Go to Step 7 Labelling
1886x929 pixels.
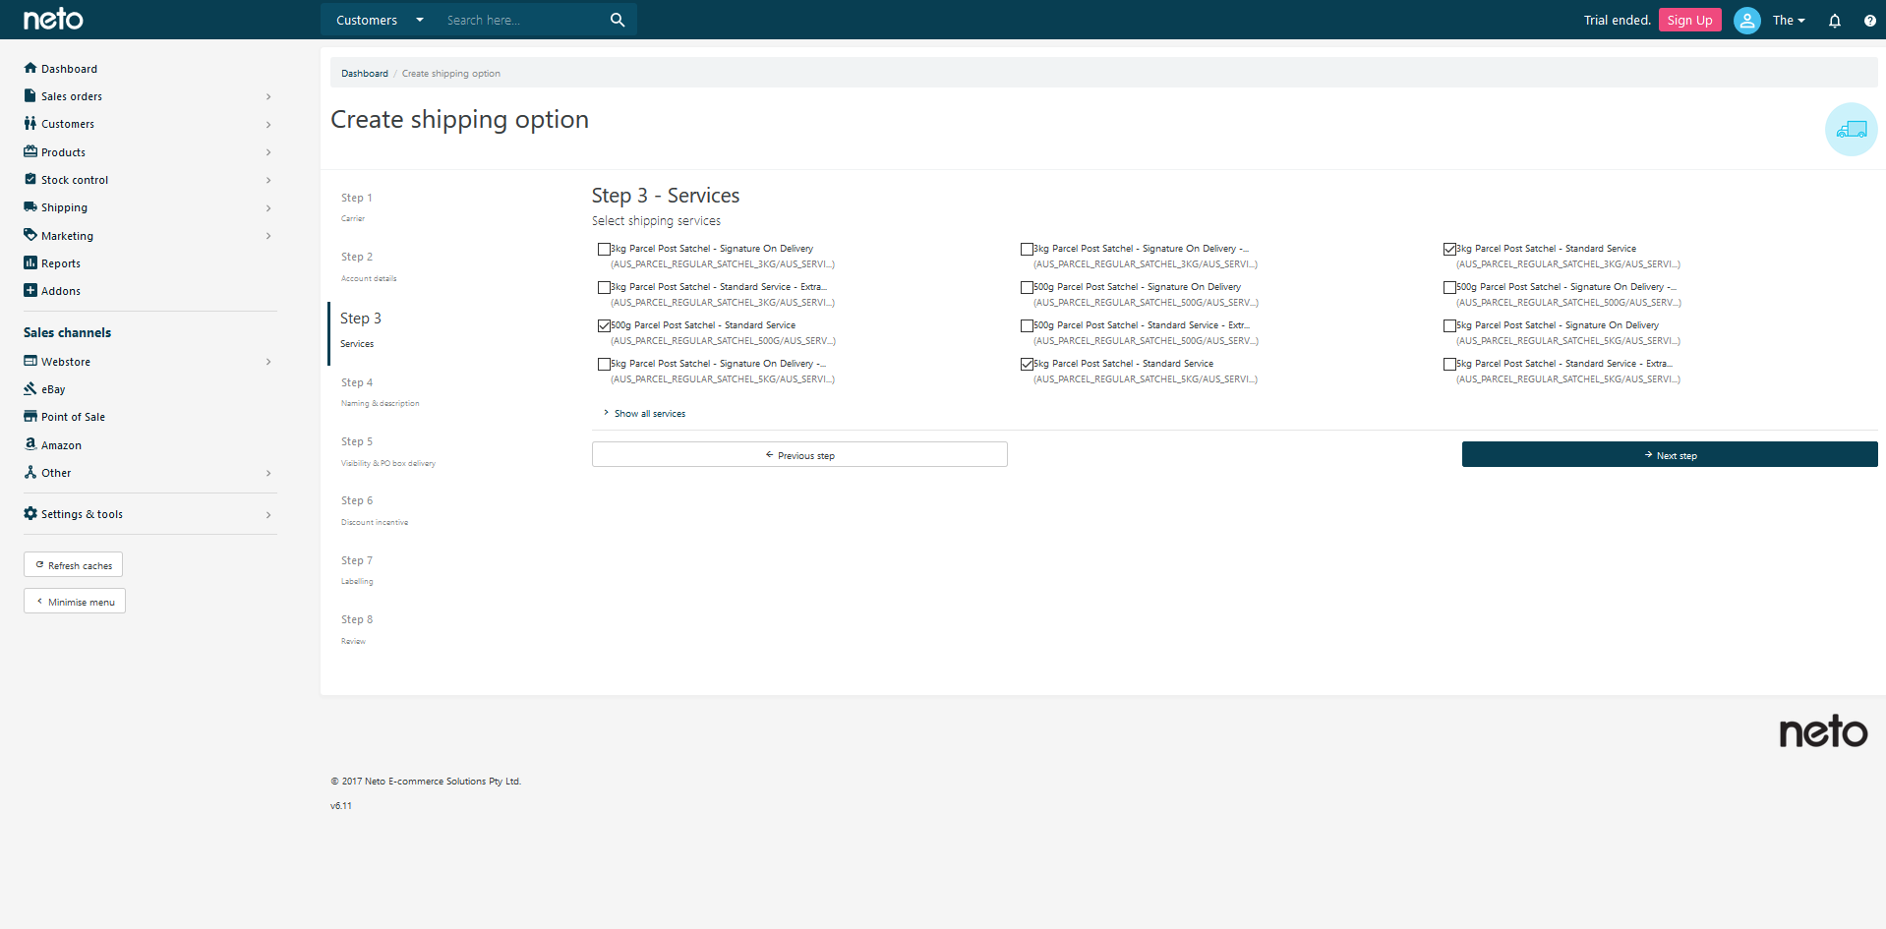tap(357, 570)
